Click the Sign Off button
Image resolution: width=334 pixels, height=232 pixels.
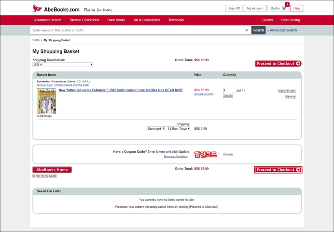pyautogui.click(x=234, y=9)
